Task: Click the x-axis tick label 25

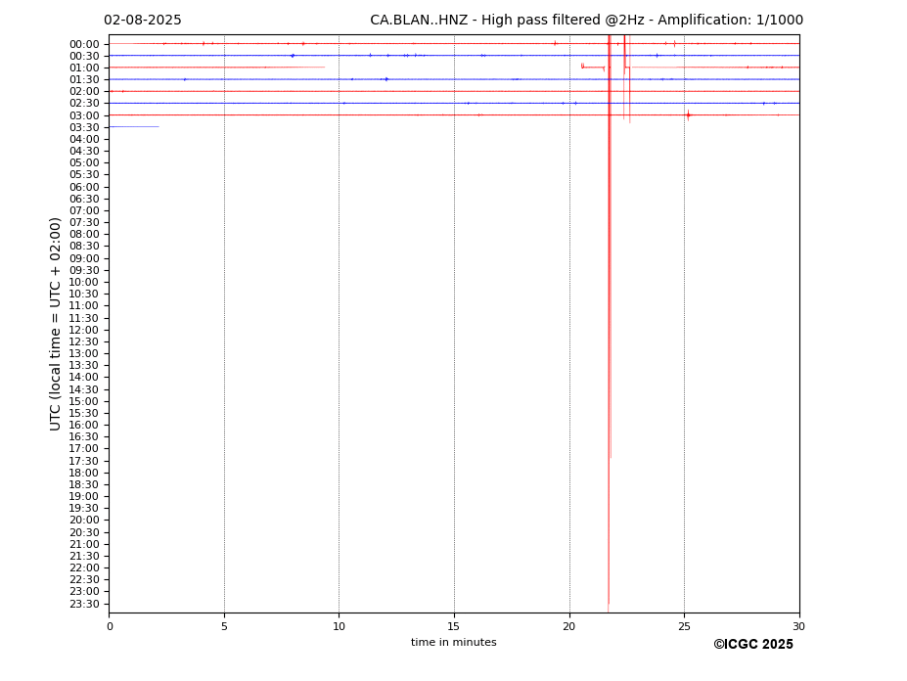Action: tap(684, 626)
